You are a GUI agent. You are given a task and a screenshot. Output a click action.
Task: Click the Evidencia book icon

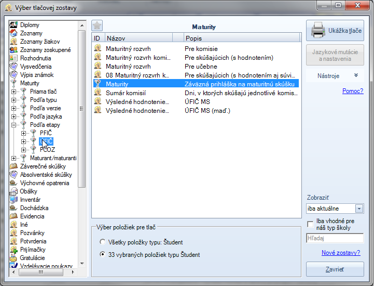click(13, 216)
